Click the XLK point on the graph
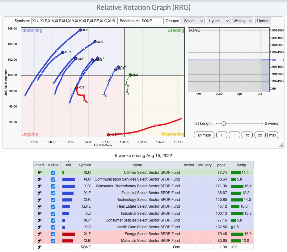287x252 pixels. [95, 42]
